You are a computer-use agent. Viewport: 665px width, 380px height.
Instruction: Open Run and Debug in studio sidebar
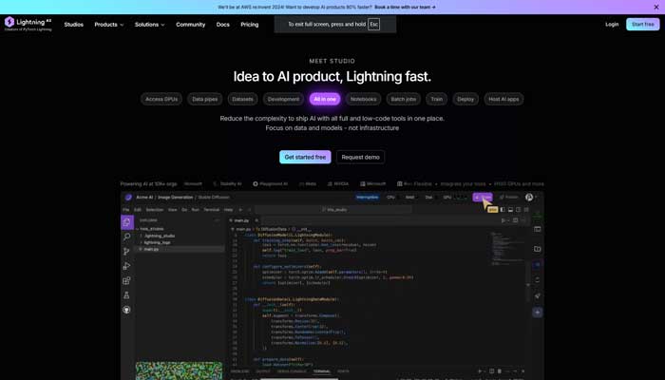(x=126, y=266)
